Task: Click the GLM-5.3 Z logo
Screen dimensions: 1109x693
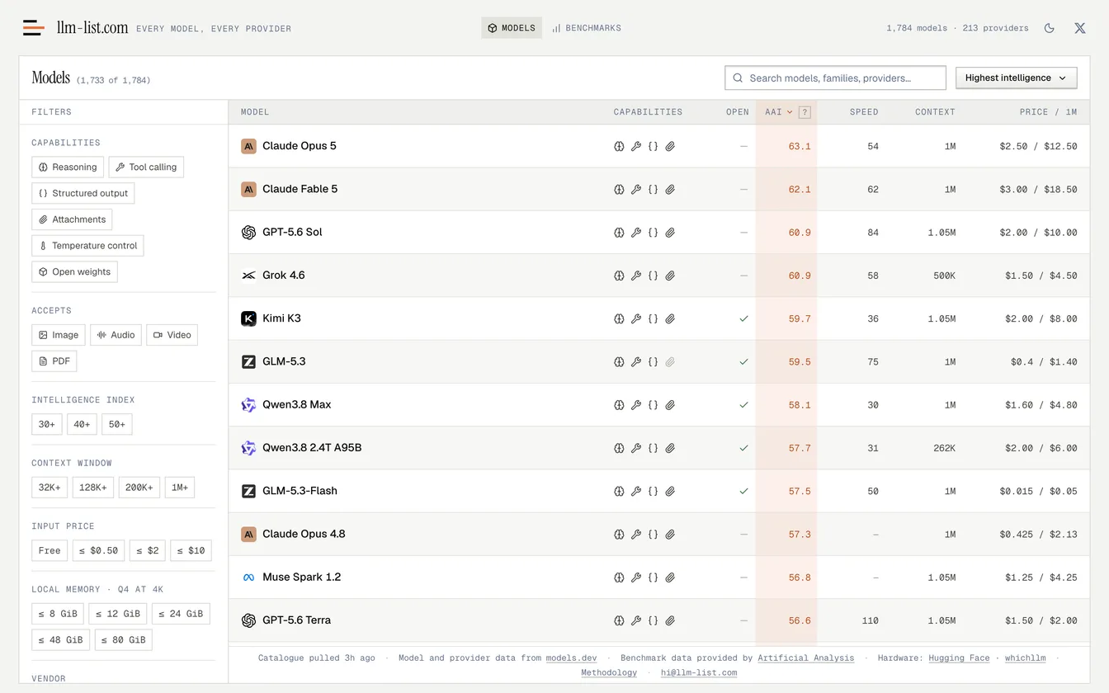Action: click(248, 361)
